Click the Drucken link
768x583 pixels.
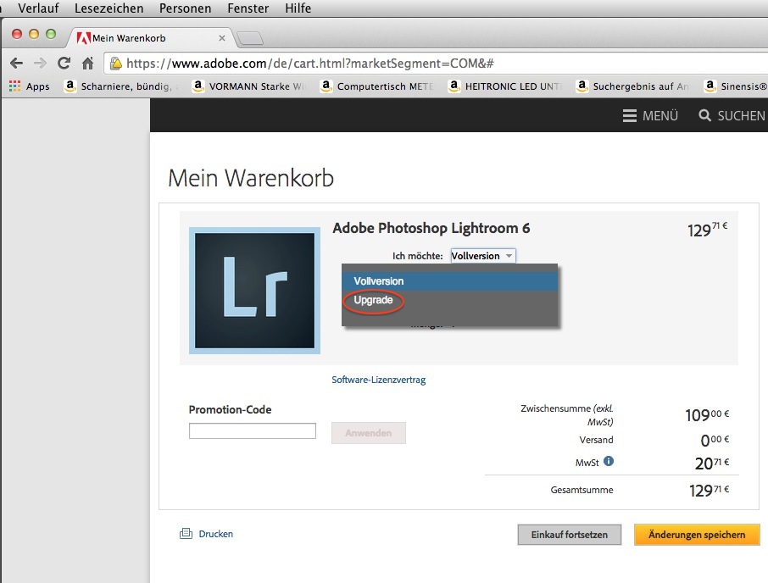[x=216, y=534]
